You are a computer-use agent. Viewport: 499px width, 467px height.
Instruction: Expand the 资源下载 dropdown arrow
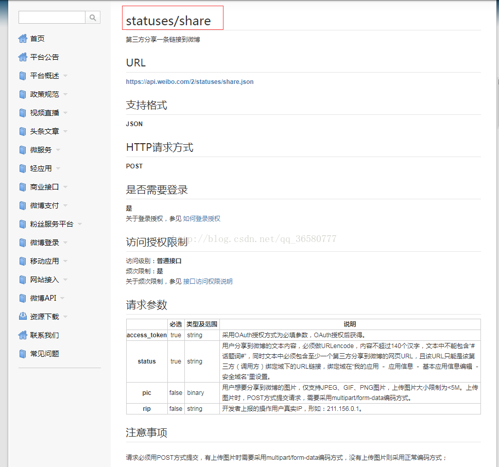(65, 317)
